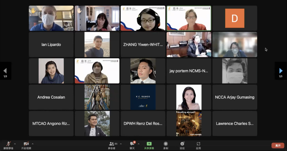
Task: Open the chat panel (聊天)
Action: point(132,145)
